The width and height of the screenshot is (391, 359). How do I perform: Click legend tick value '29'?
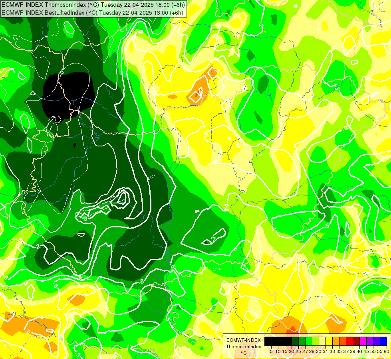[x=312, y=351]
